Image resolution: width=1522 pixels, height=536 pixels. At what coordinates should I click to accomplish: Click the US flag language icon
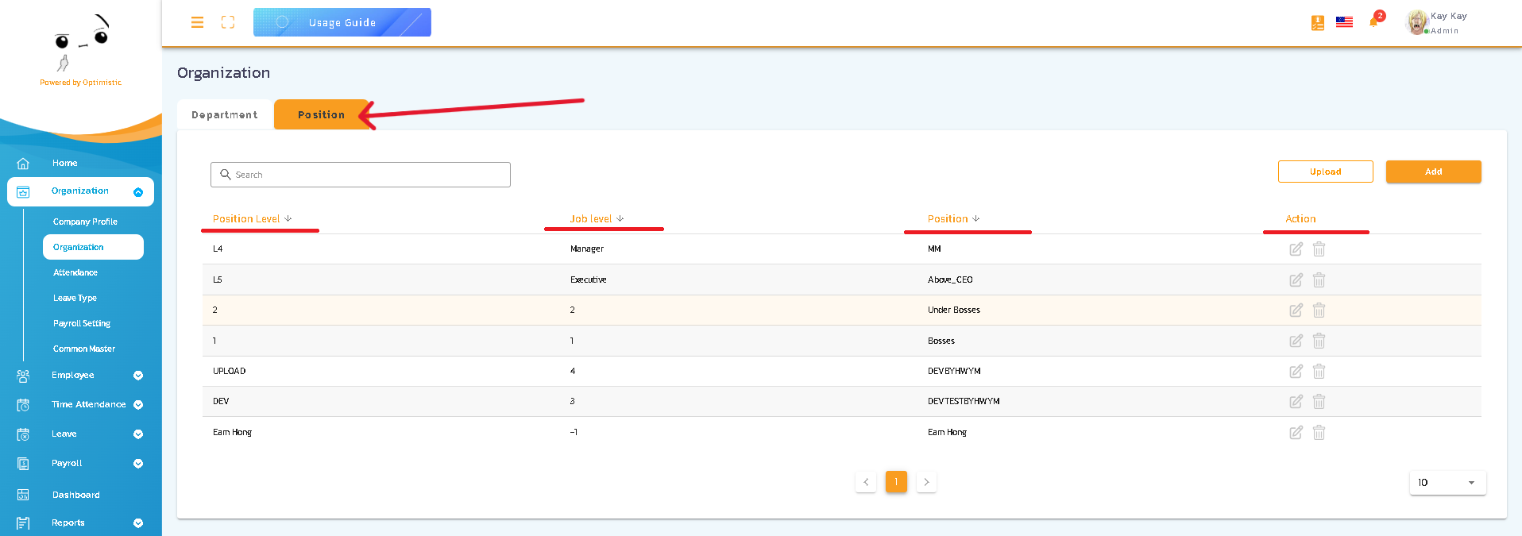[x=1344, y=22]
